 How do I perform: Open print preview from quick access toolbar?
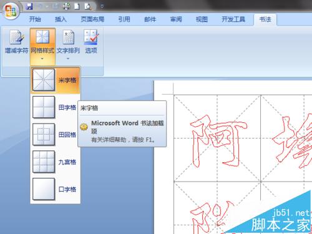[87, 6]
